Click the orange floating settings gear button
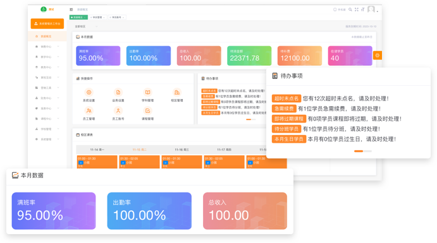Image resolution: width=437 pixels, height=243 pixels. click(378, 56)
